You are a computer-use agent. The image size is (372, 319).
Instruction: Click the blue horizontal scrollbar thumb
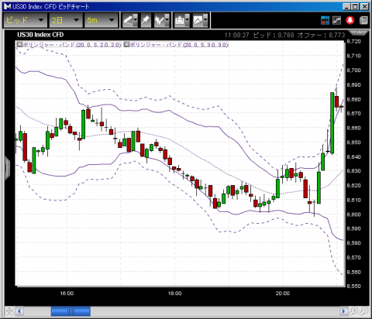71,311
